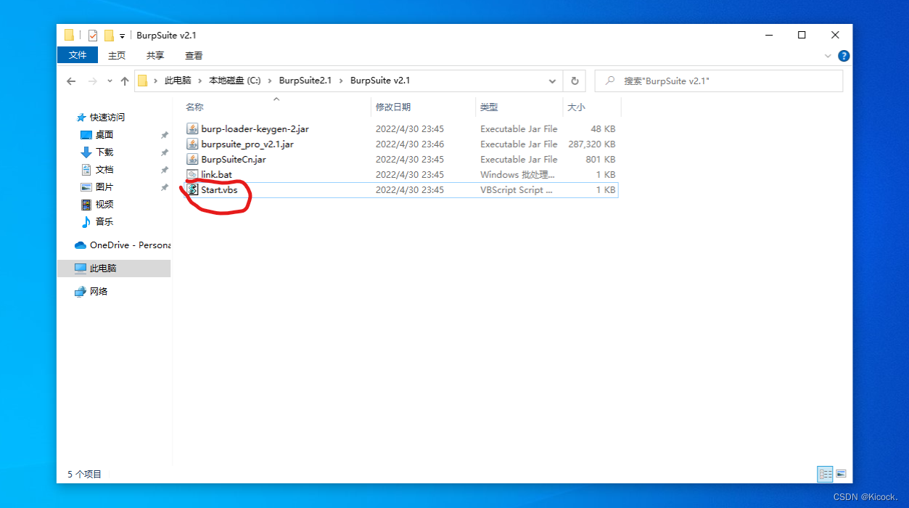Click the 此电脑 breadcrumb in the address bar
Image resolution: width=909 pixels, height=508 pixels.
point(178,81)
